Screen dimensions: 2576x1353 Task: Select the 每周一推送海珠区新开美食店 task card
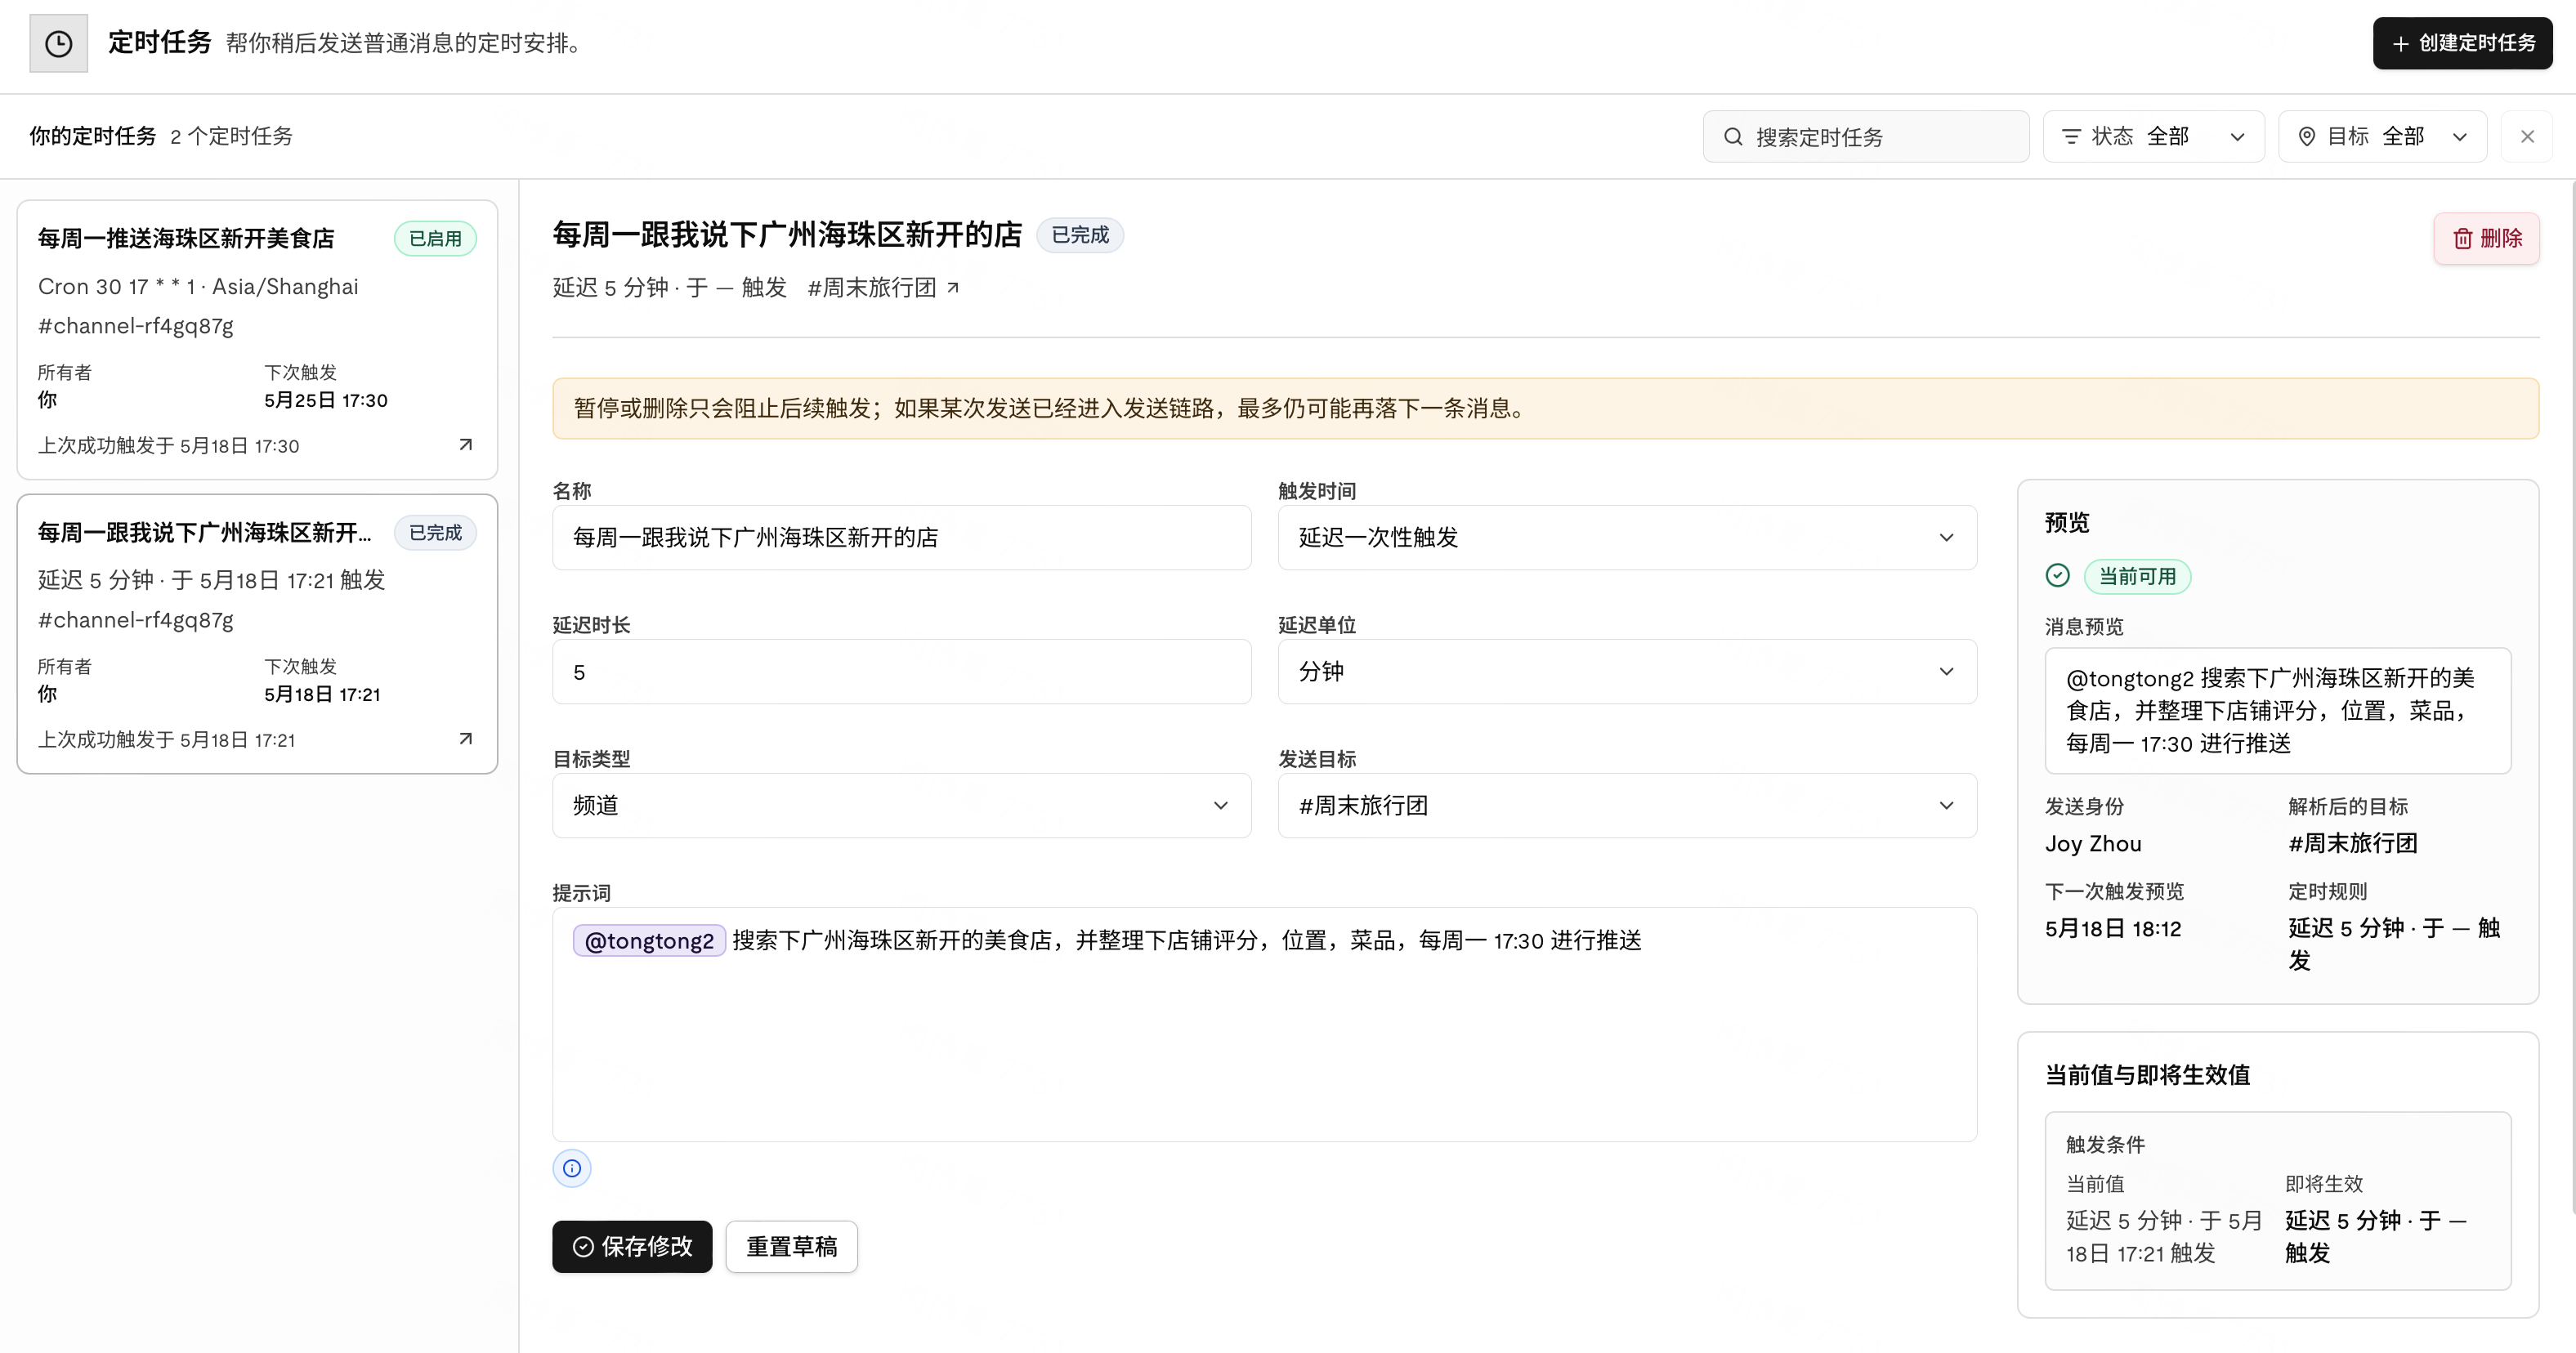257,340
